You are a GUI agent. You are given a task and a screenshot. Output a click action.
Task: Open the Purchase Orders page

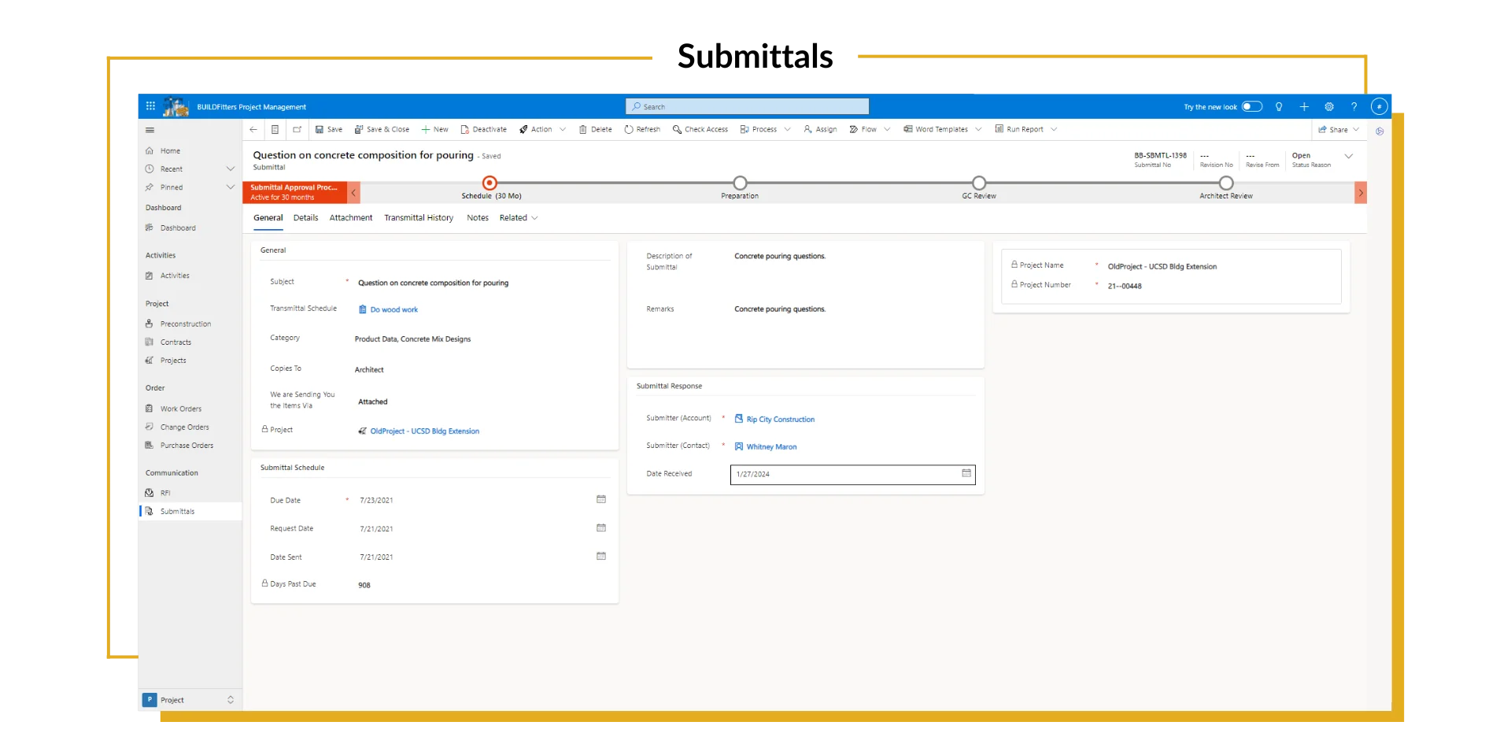pyautogui.click(x=187, y=445)
